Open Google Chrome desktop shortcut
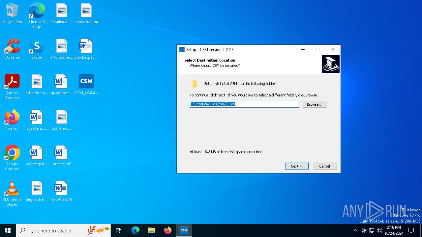Image resolution: width=422 pixels, height=237 pixels. click(12, 158)
